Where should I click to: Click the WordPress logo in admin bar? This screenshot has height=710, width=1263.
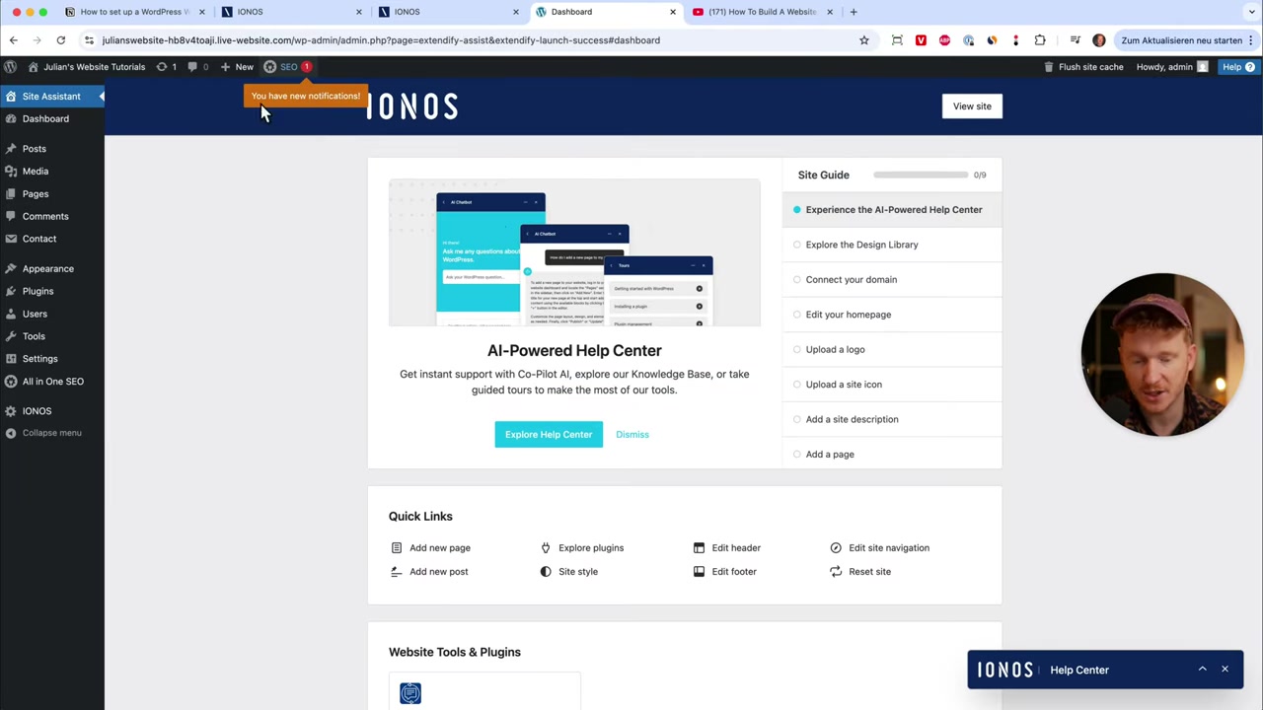10,67
